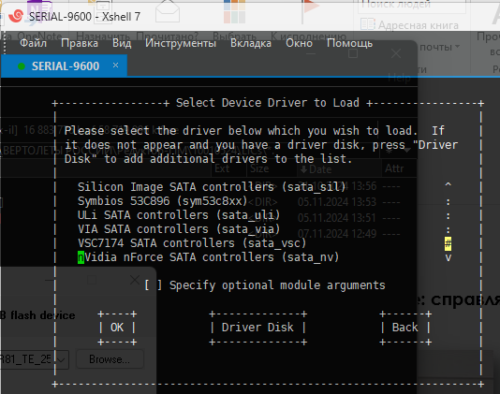Open the Правка menu

(80, 43)
